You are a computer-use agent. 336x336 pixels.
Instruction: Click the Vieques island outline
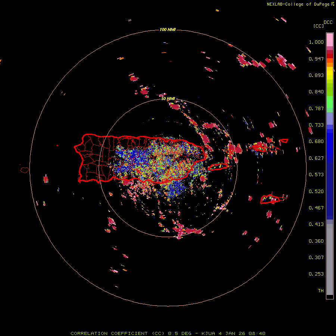218,167
